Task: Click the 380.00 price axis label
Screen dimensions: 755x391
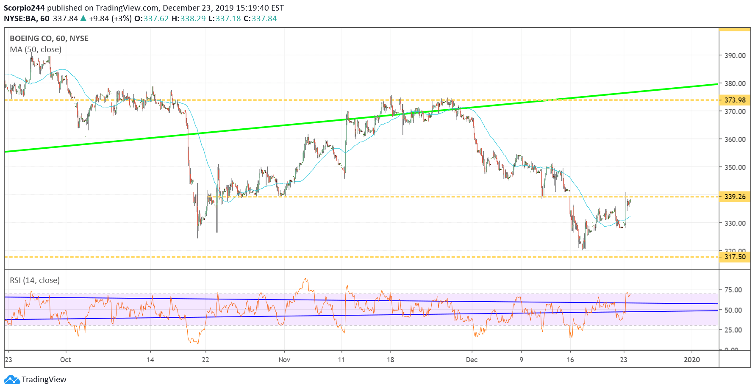Action: pyautogui.click(x=735, y=83)
